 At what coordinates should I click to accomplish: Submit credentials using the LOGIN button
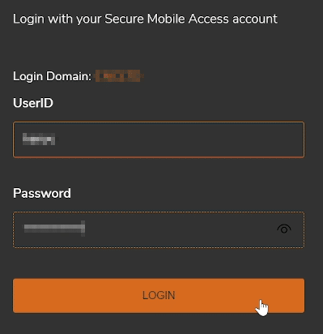[x=159, y=296]
